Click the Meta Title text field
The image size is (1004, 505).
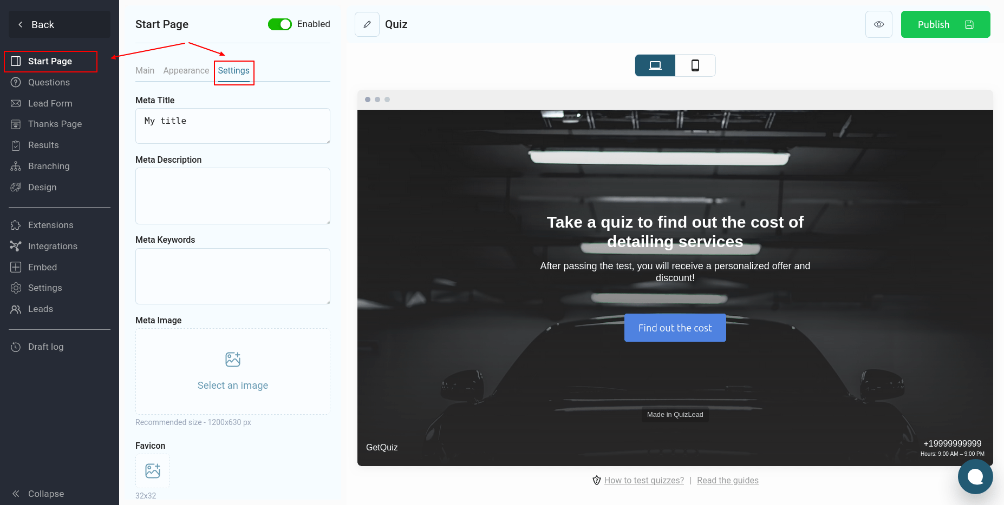click(x=233, y=126)
